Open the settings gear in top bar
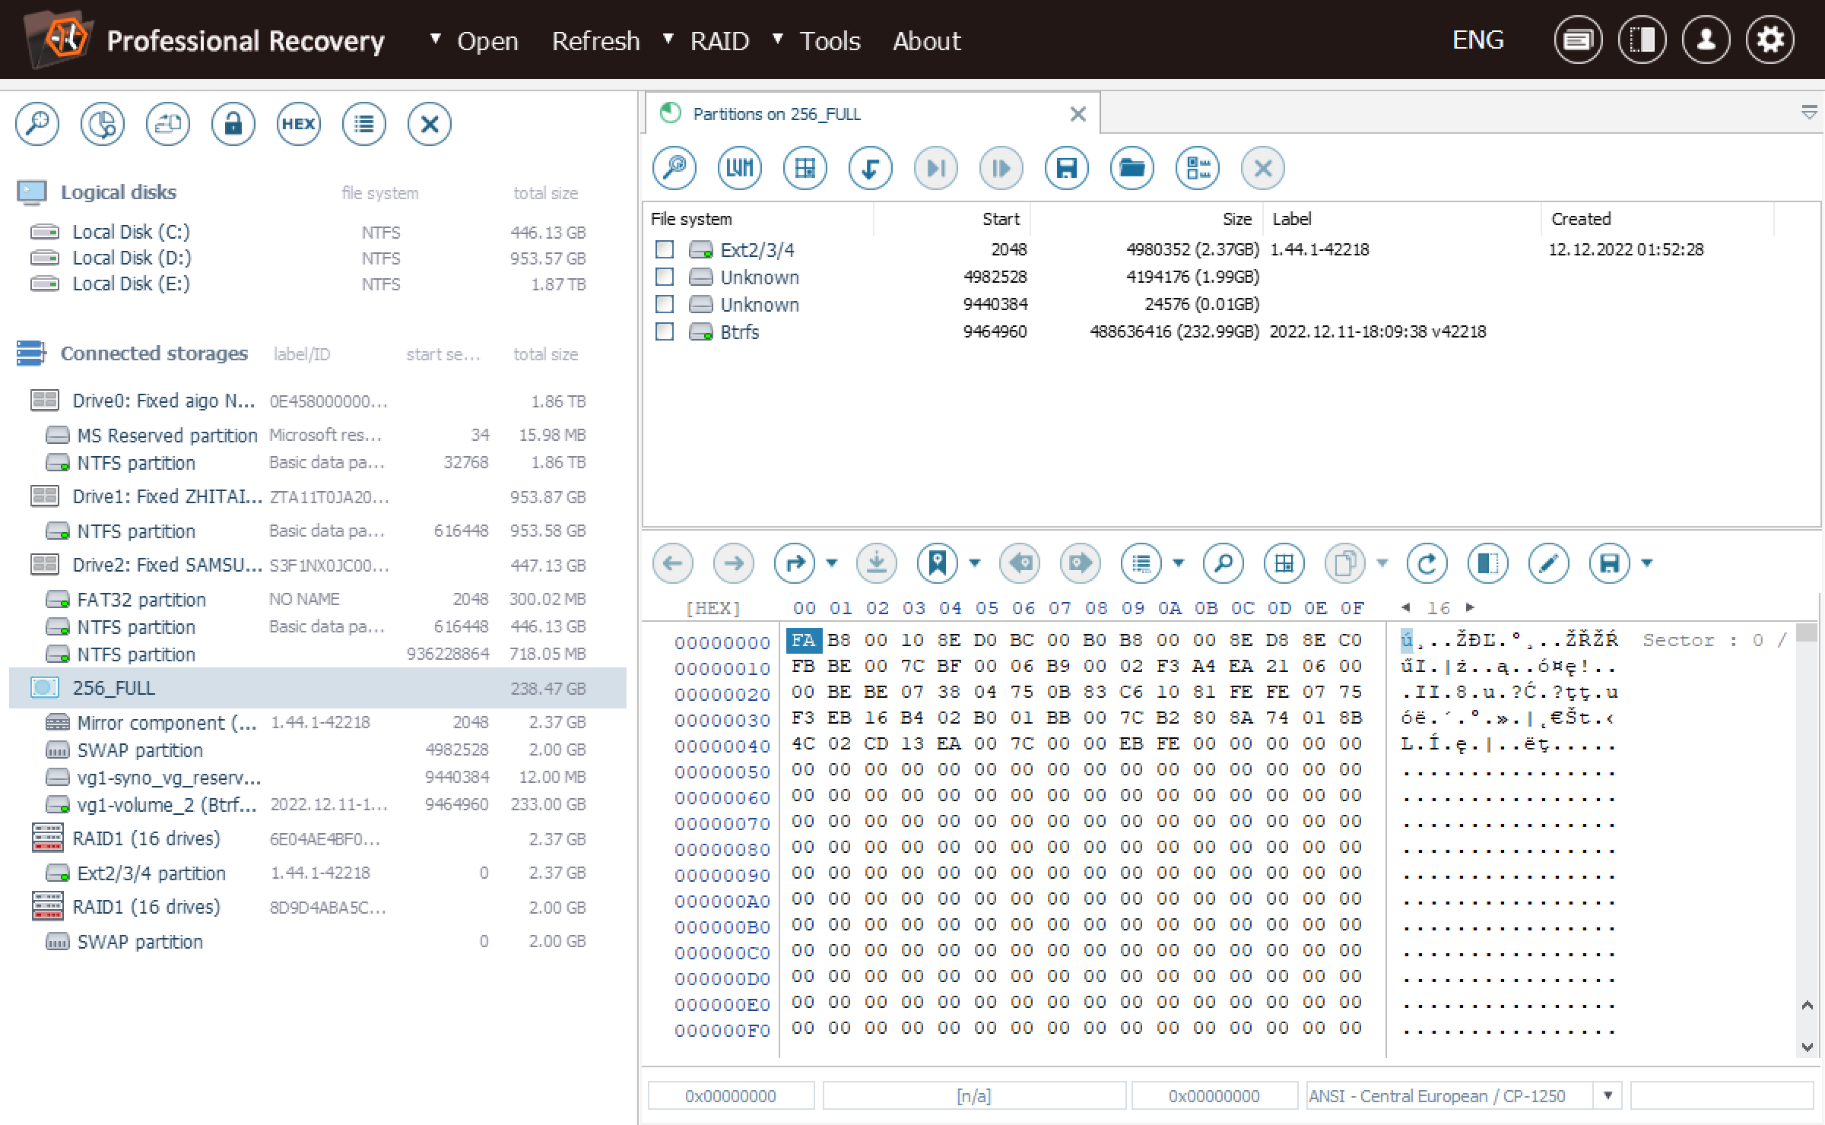The image size is (1825, 1125). click(1770, 40)
